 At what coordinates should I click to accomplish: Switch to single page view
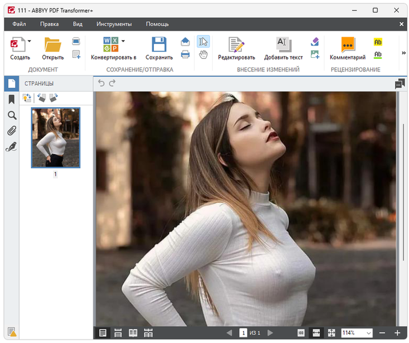click(x=103, y=333)
